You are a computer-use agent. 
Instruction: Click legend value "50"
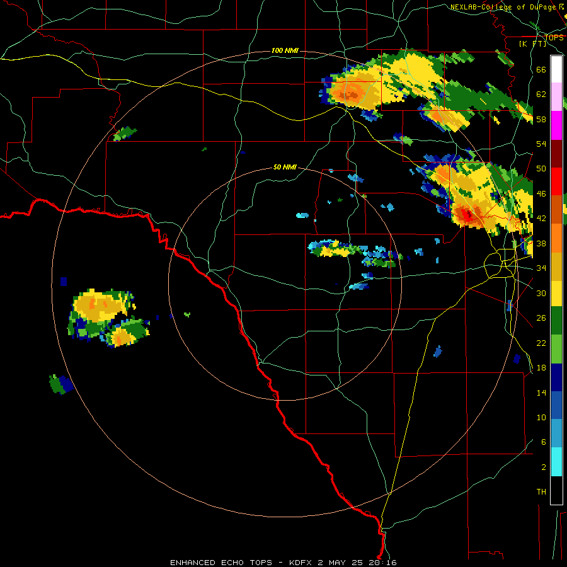coord(541,168)
